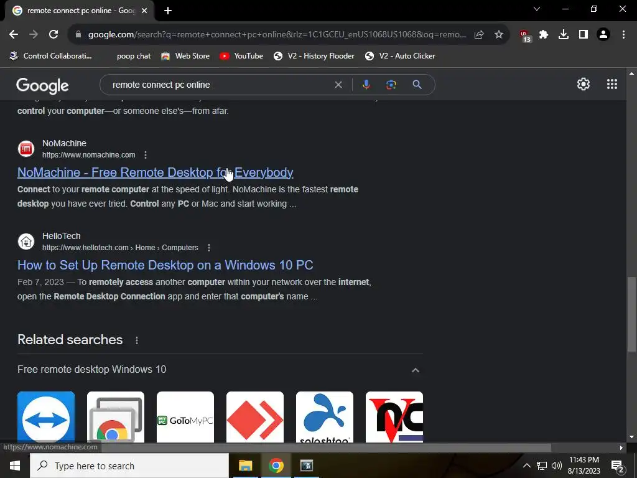Submit search with magnifier icon
This screenshot has height=478, width=637.
[417, 85]
